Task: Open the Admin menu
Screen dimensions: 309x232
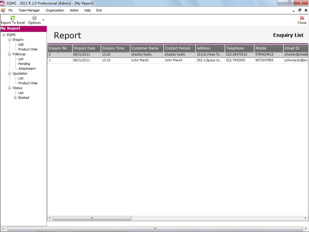Action: [x=74, y=10]
